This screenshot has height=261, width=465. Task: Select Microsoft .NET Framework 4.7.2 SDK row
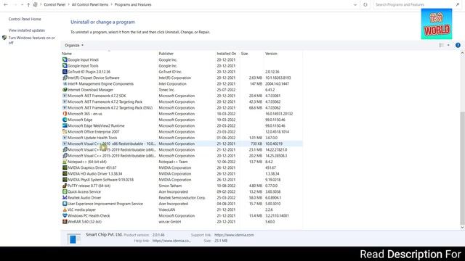click(x=182, y=96)
